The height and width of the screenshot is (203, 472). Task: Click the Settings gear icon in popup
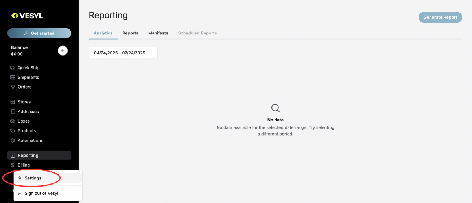pos(19,178)
